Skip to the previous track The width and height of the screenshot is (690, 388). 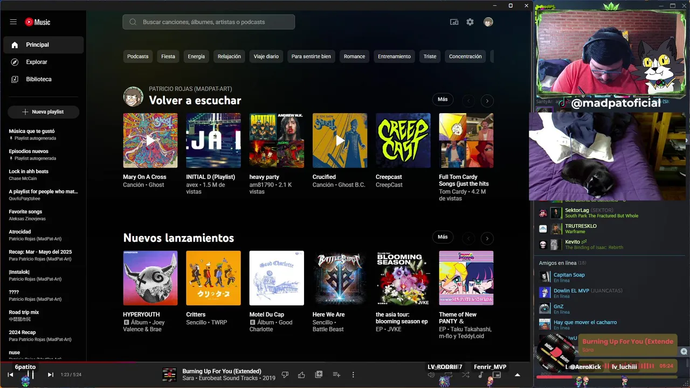click(x=10, y=375)
